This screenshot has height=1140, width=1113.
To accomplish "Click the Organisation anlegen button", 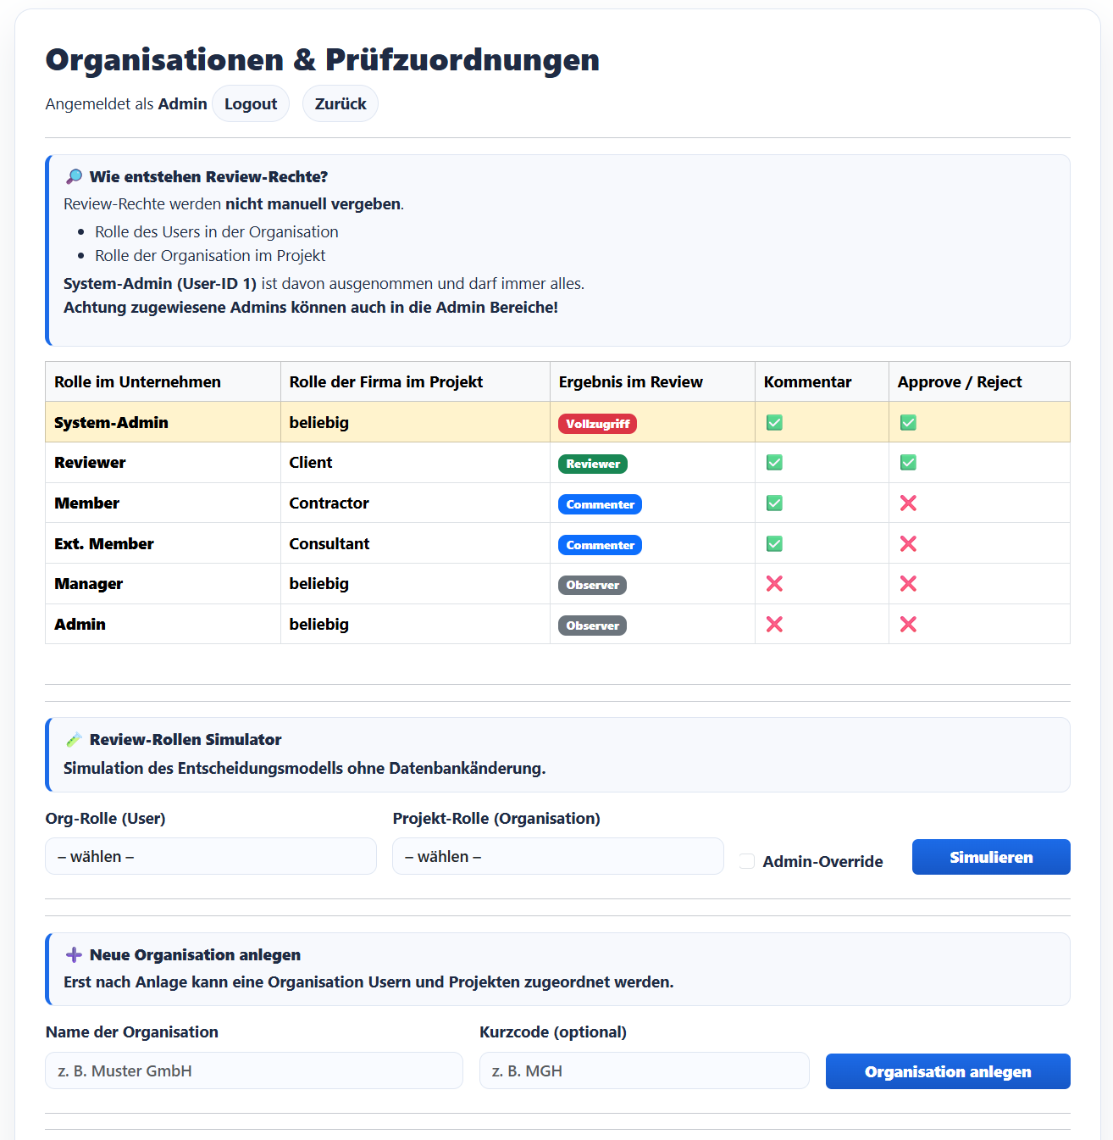I will coord(948,1071).
